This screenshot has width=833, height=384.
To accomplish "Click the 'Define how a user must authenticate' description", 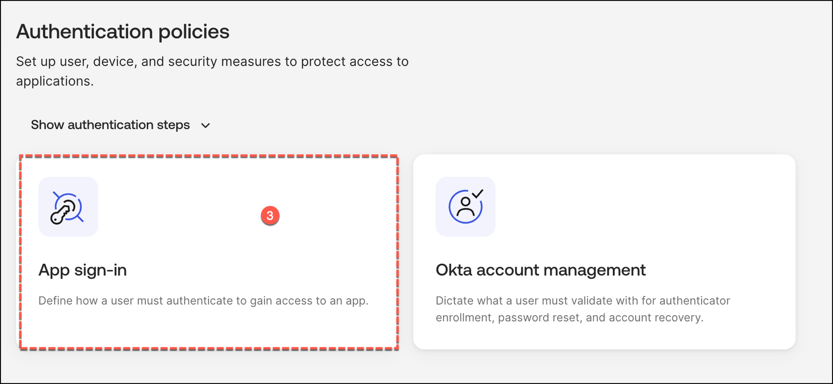I will point(203,301).
